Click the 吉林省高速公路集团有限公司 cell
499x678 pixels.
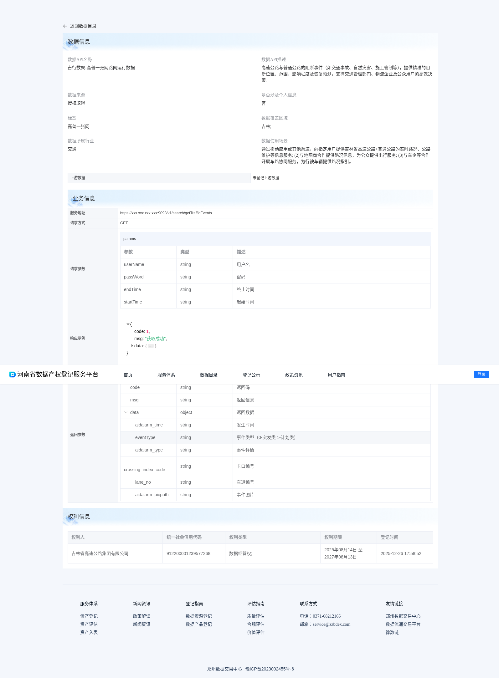click(x=115, y=553)
